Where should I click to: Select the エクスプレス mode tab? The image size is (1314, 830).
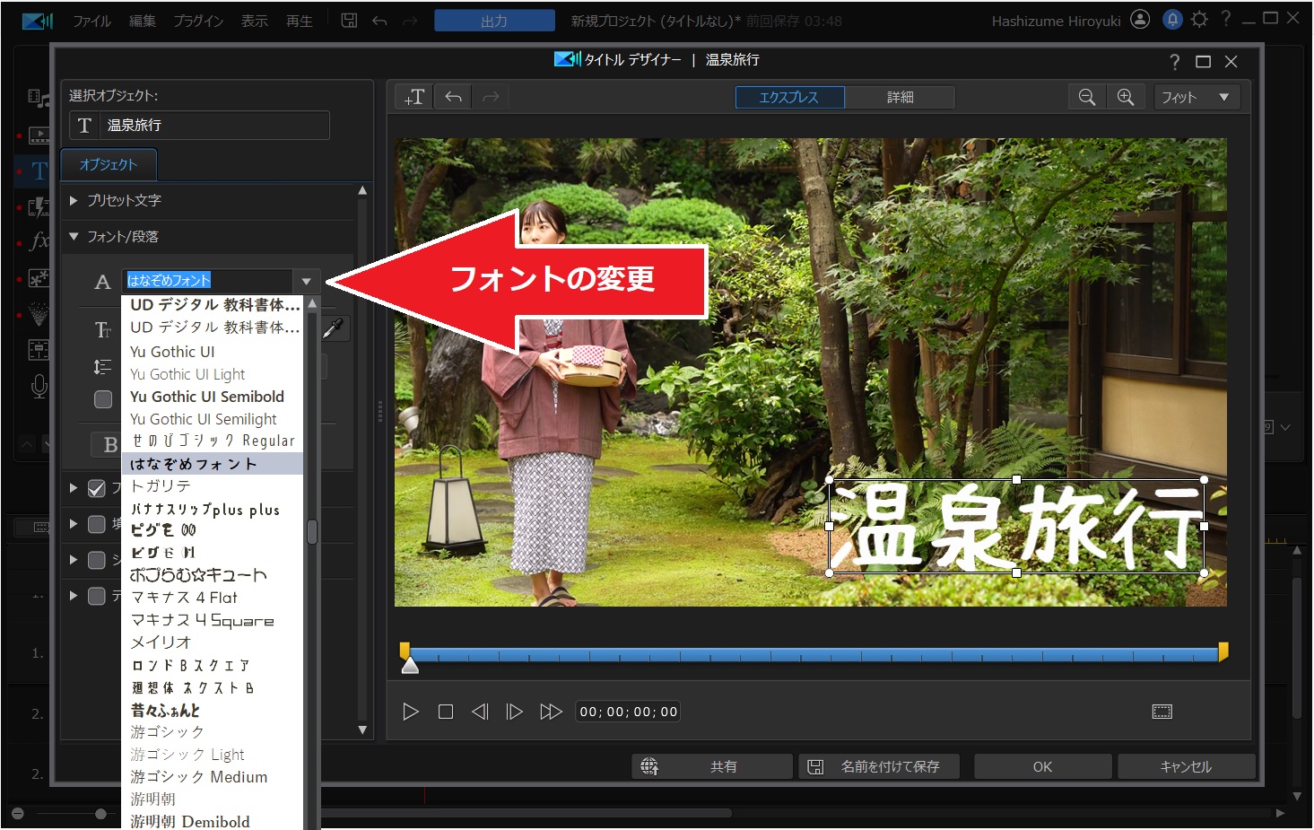click(x=789, y=97)
